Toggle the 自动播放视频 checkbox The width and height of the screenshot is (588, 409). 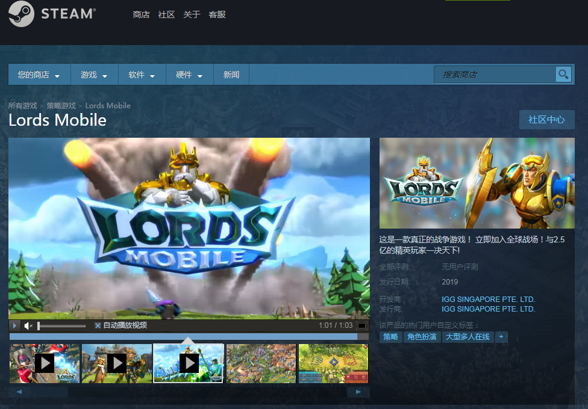98,326
